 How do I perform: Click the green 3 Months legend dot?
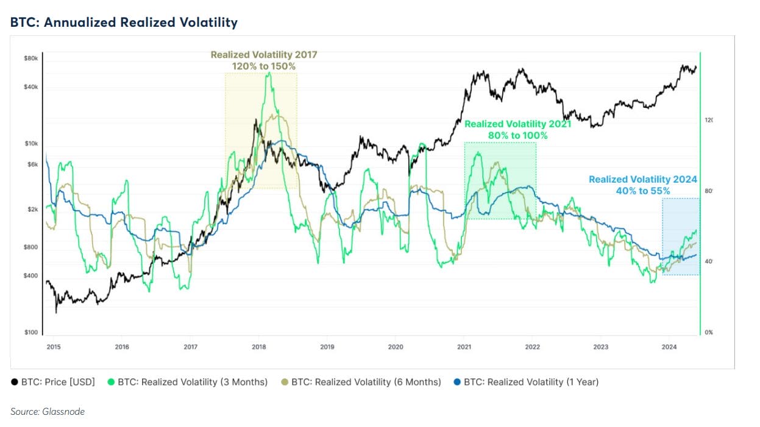pyautogui.click(x=110, y=383)
